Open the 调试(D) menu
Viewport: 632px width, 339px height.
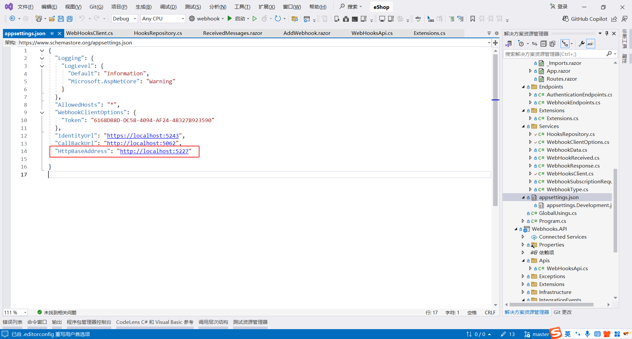(168, 7)
